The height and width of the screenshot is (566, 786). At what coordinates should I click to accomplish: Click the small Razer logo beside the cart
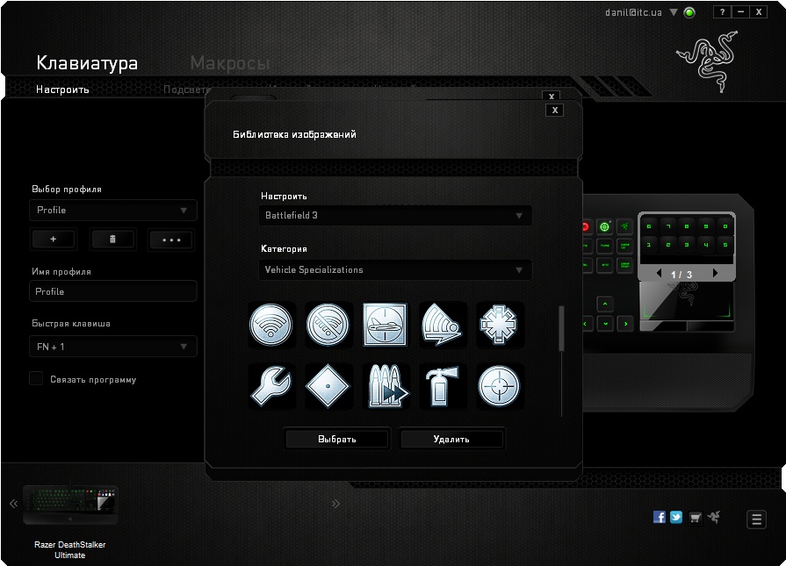[x=714, y=517]
